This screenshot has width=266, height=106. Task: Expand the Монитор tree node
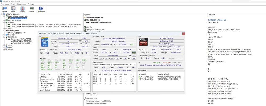tap(4, 35)
